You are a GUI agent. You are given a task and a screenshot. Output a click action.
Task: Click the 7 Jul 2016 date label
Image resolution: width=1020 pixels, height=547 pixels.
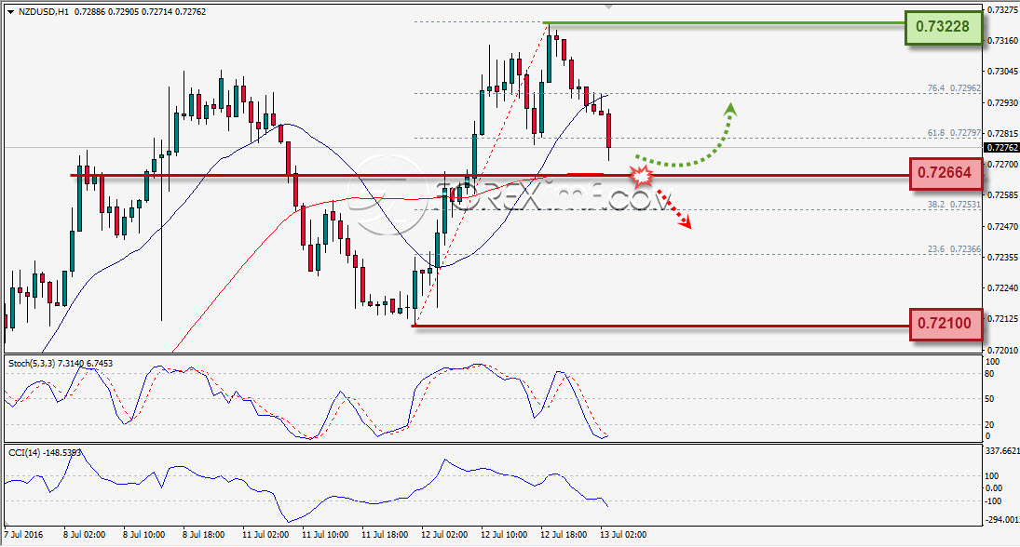point(24,535)
